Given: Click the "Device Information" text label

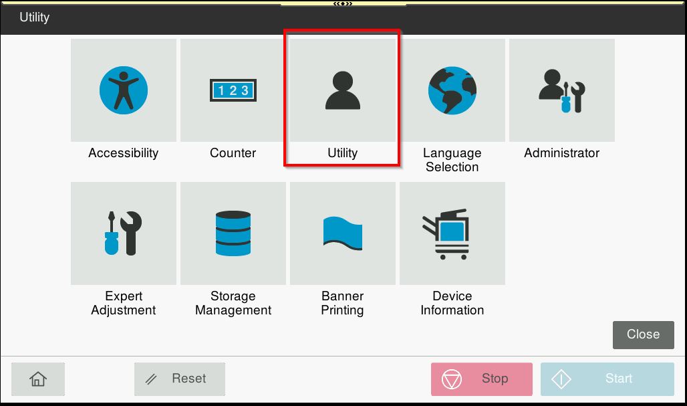Looking at the screenshot, I should (452, 303).
